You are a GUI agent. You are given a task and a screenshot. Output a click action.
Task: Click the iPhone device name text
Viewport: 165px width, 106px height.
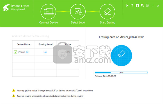[x=21, y=52]
